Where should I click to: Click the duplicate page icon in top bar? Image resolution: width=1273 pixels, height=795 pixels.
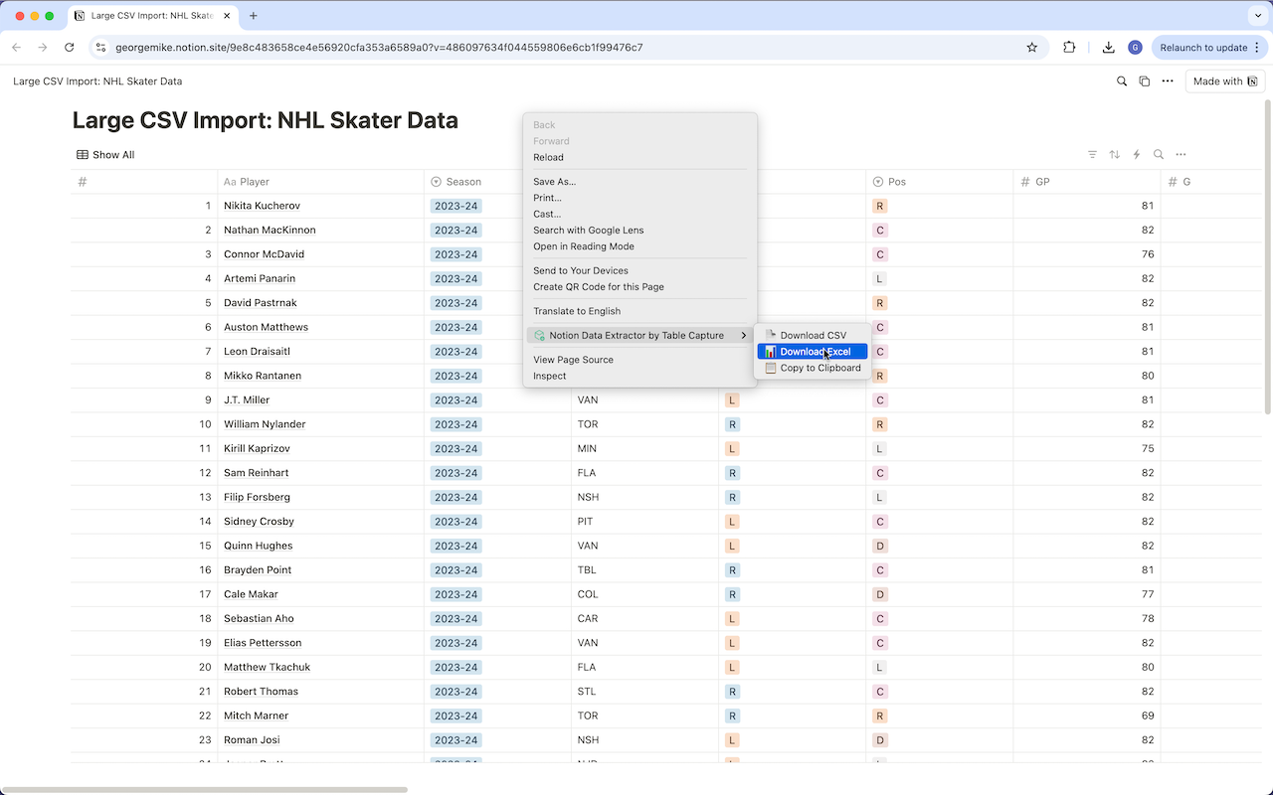click(x=1145, y=81)
